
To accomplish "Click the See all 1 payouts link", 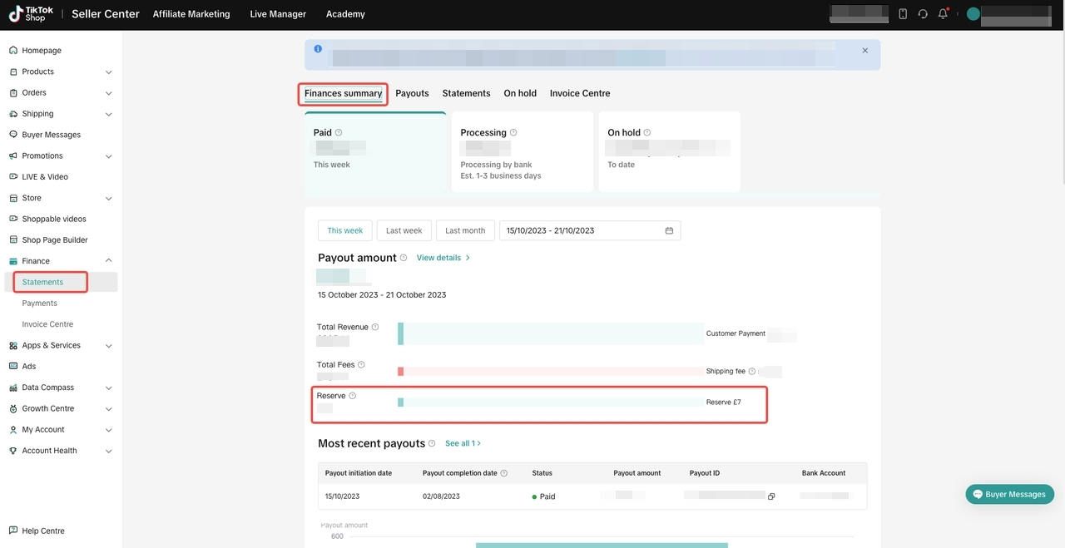I will click(x=463, y=443).
